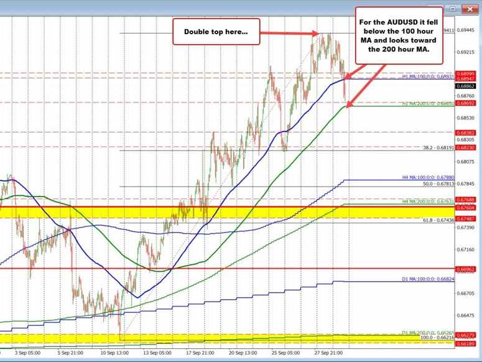Click the 25 Sep 05:00 time axis label

285,353
